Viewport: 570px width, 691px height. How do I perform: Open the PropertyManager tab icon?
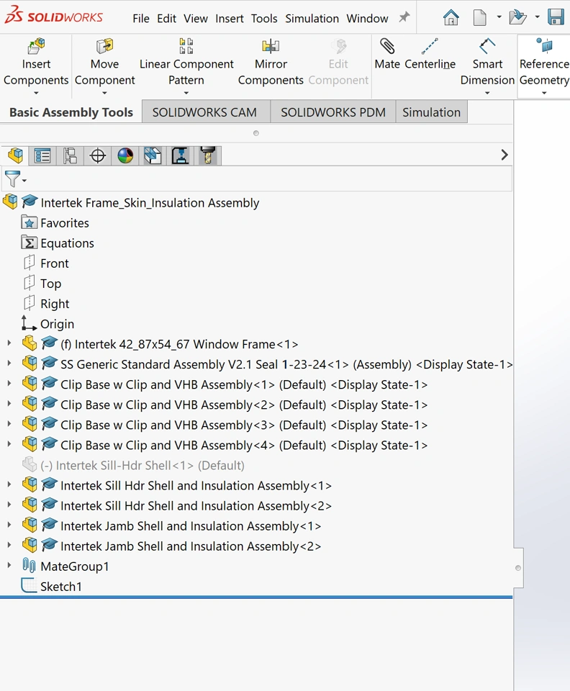click(x=42, y=155)
